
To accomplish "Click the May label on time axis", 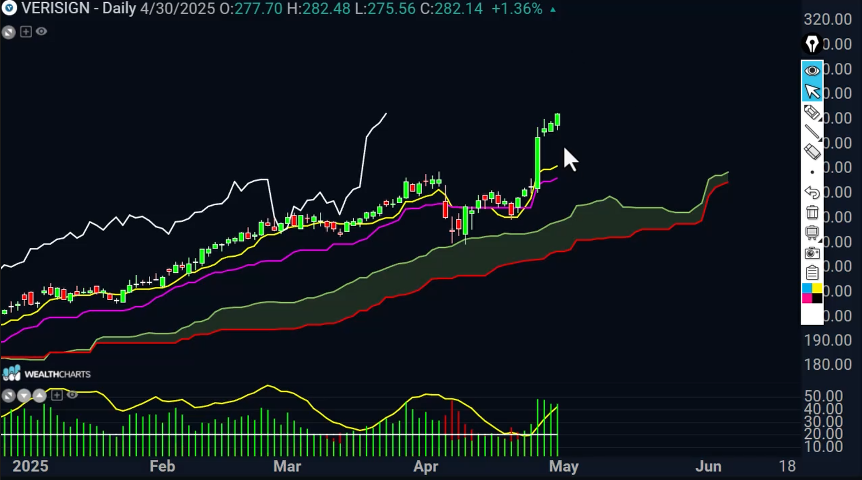I will point(564,466).
